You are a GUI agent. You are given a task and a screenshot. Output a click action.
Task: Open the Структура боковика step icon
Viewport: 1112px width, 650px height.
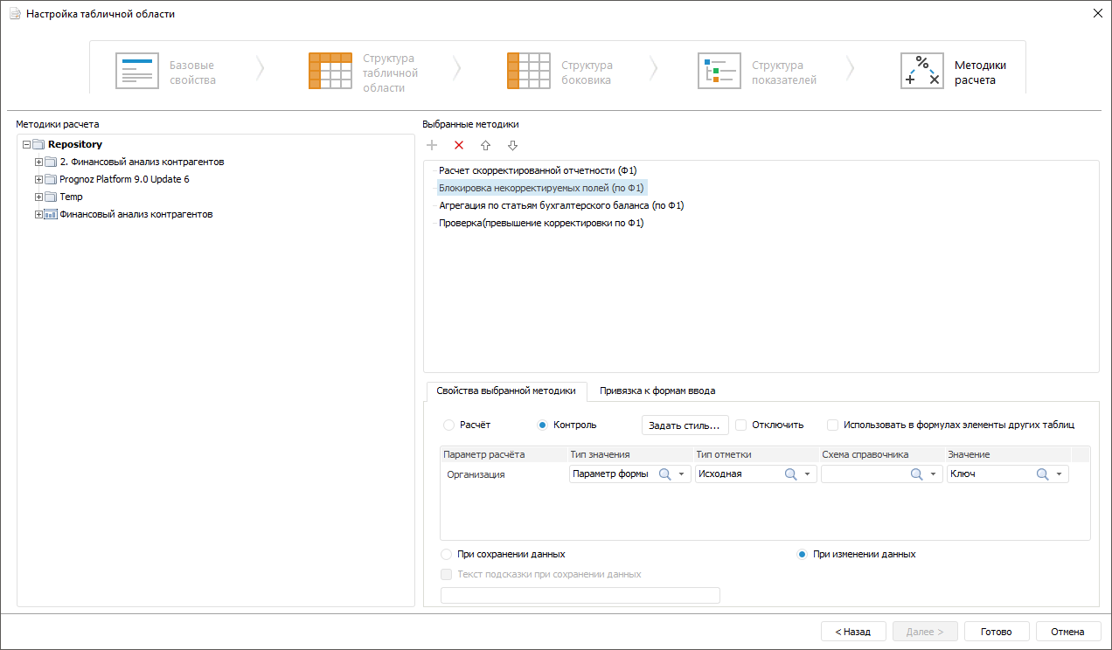coord(529,71)
